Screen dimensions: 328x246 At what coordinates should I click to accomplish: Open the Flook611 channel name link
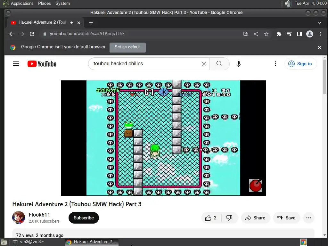pyautogui.click(x=39, y=215)
